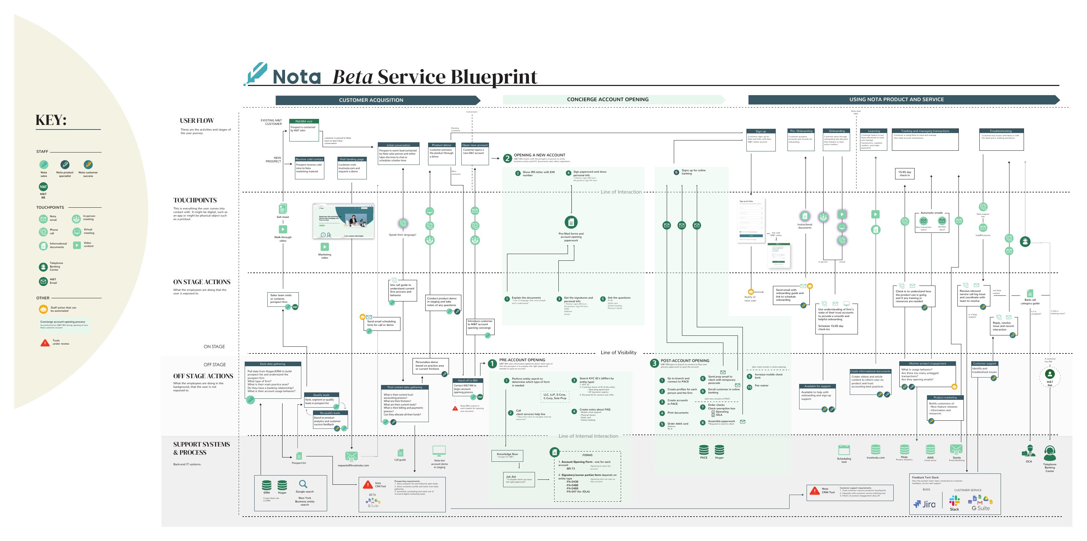Select the CONCIERGE ACCOUNT OPENING stage header
The height and width of the screenshot is (541, 1087).
point(614,99)
